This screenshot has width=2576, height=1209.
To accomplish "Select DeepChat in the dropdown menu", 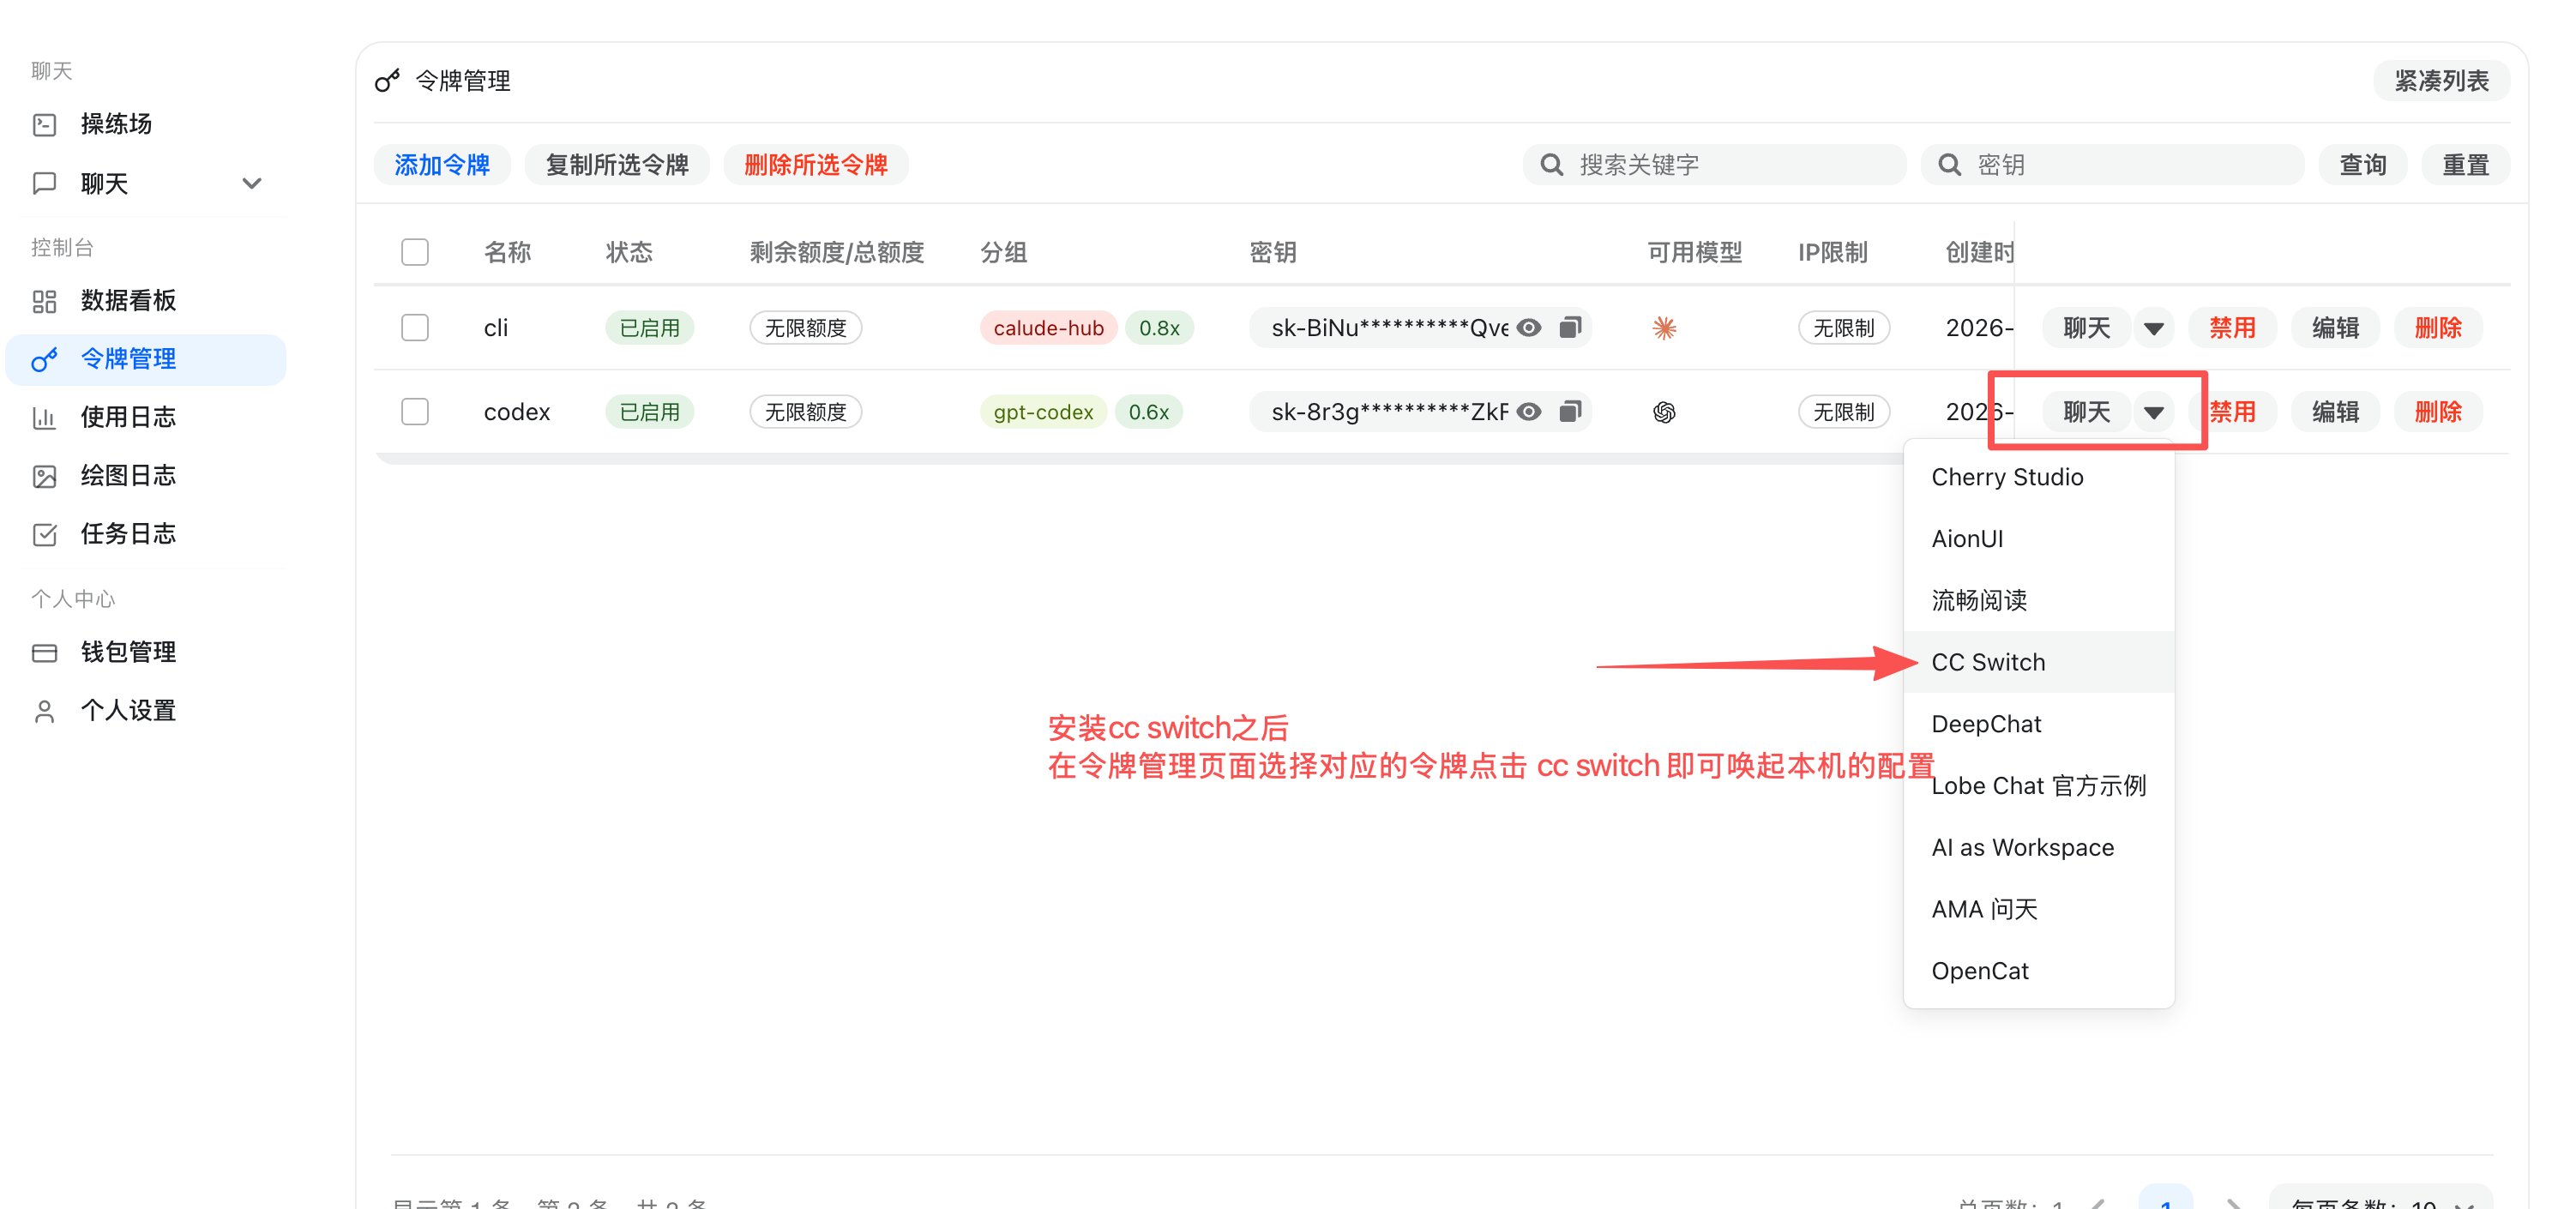I will (2038, 724).
